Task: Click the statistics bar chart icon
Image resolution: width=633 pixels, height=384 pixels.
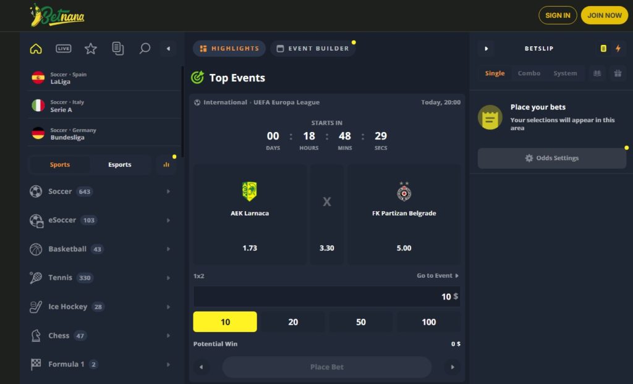Action: [x=166, y=165]
